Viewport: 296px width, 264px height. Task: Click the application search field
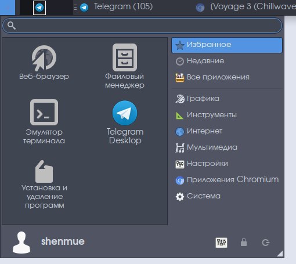click(142, 26)
